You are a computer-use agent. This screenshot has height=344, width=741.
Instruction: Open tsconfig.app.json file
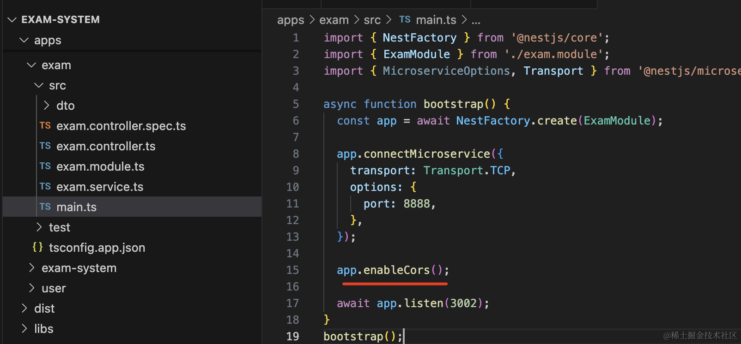coord(97,248)
